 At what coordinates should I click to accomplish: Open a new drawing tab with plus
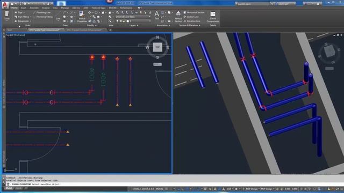(x=110, y=30)
